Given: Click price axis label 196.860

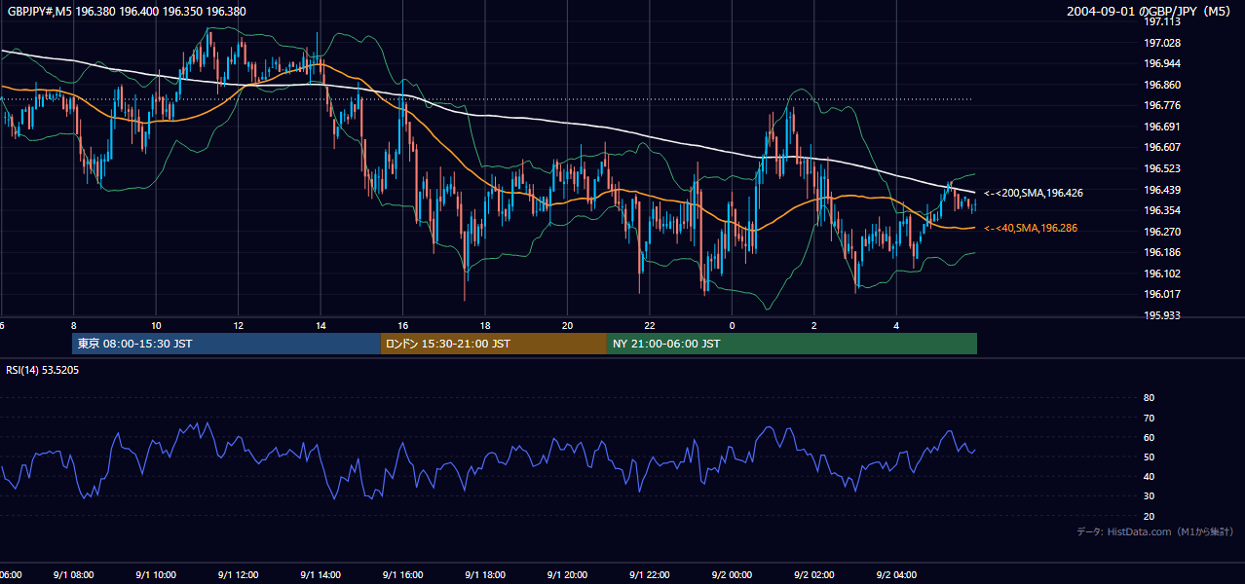Looking at the screenshot, I should [1162, 85].
